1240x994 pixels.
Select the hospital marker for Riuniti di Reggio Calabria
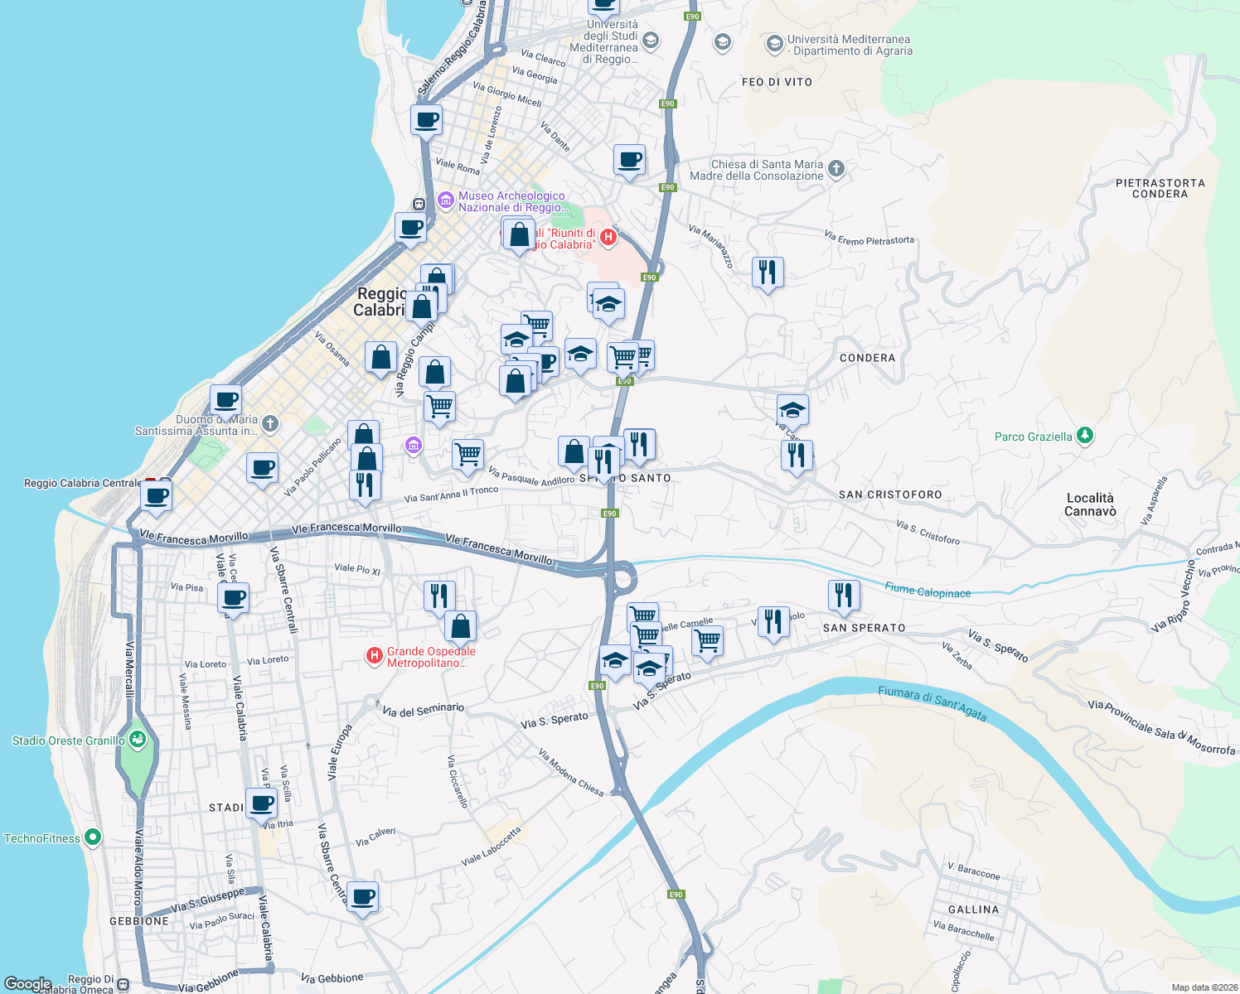coord(608,237)
